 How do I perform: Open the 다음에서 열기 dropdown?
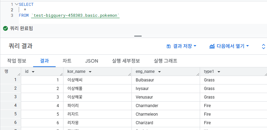(229, 46)
